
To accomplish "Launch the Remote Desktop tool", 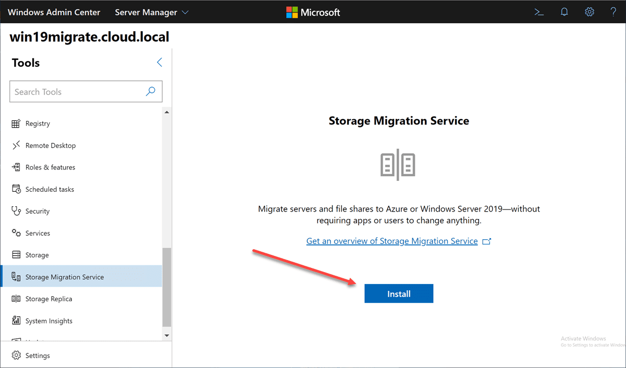I will click(x=51, y=145).
